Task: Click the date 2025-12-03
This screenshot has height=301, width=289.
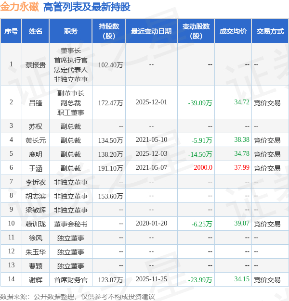Action: click(151, 153)
